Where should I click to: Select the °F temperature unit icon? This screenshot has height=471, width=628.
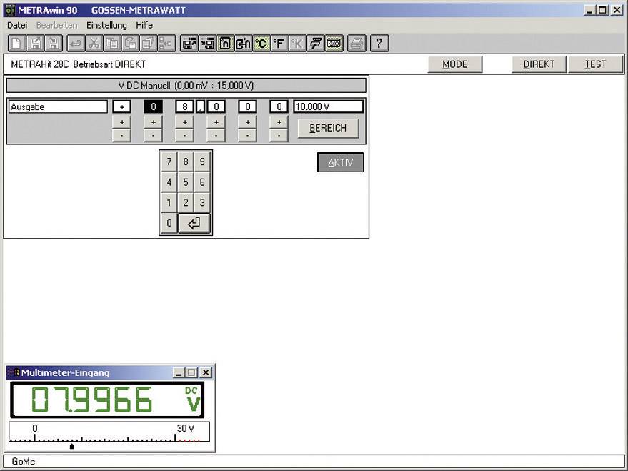279,43
